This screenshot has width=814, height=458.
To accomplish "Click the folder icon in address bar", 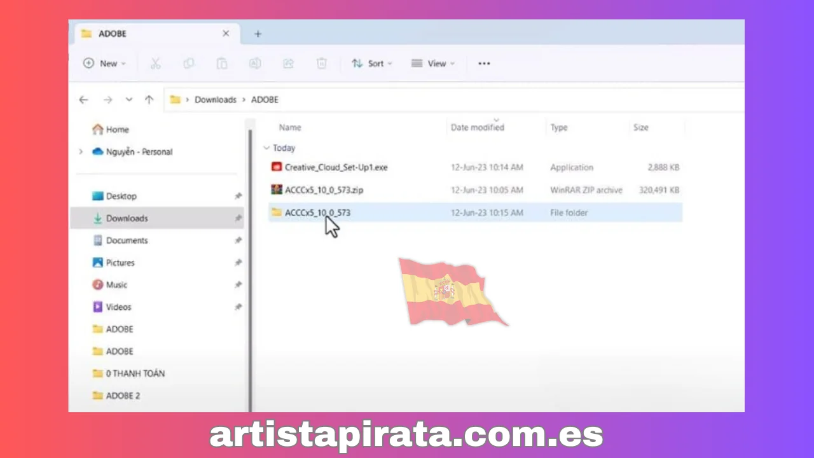I will pos(176,100).
